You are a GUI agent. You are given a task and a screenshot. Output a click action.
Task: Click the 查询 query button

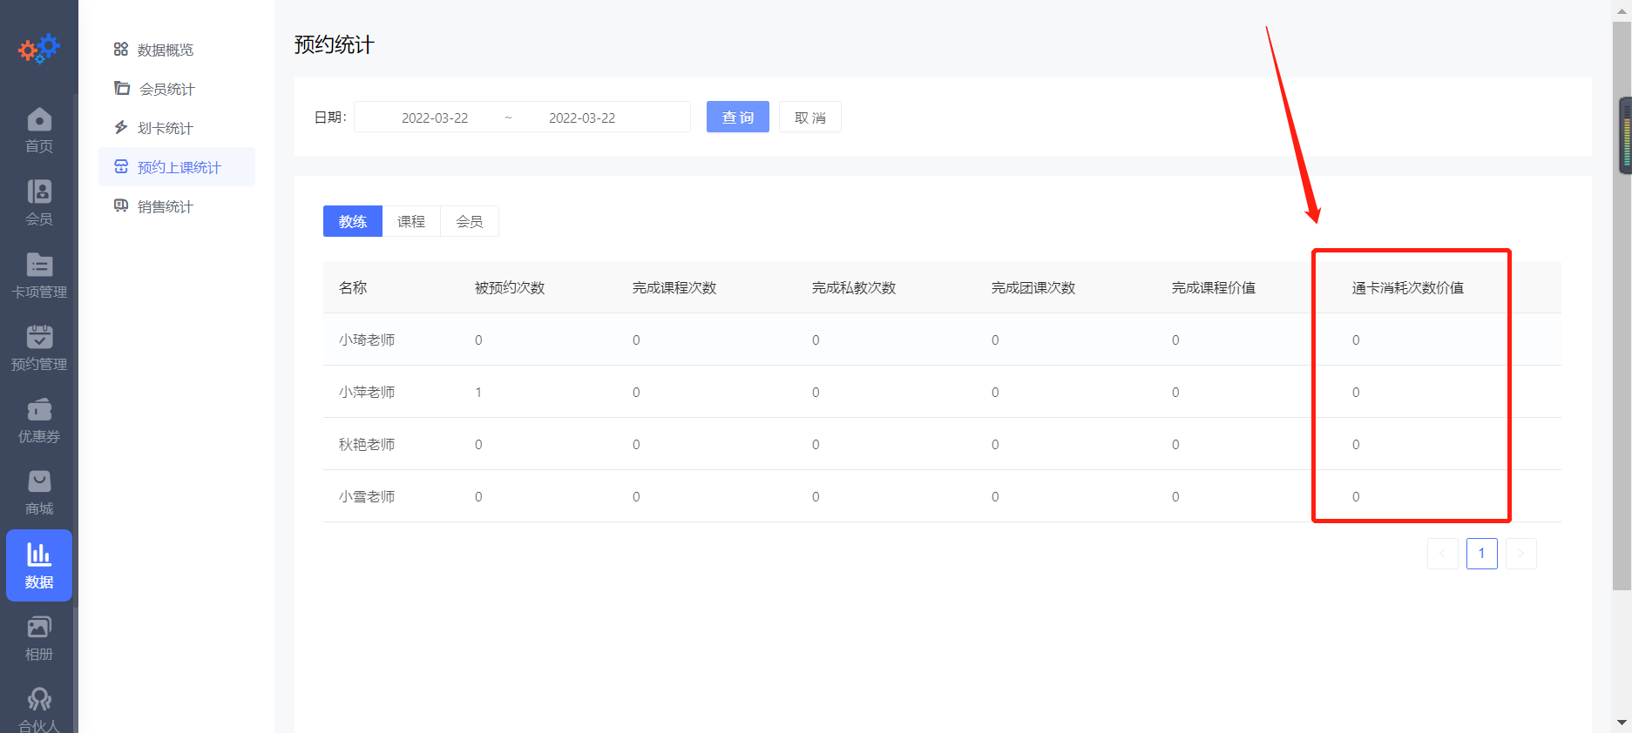tap(737, 118)
